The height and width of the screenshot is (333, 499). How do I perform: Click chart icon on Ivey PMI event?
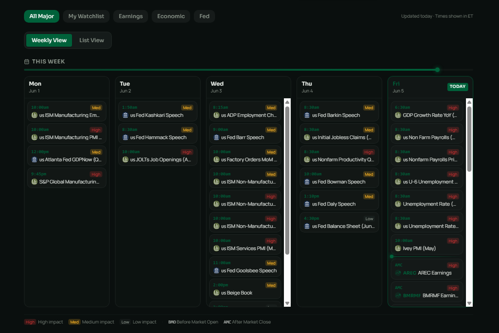pos(398,249)
